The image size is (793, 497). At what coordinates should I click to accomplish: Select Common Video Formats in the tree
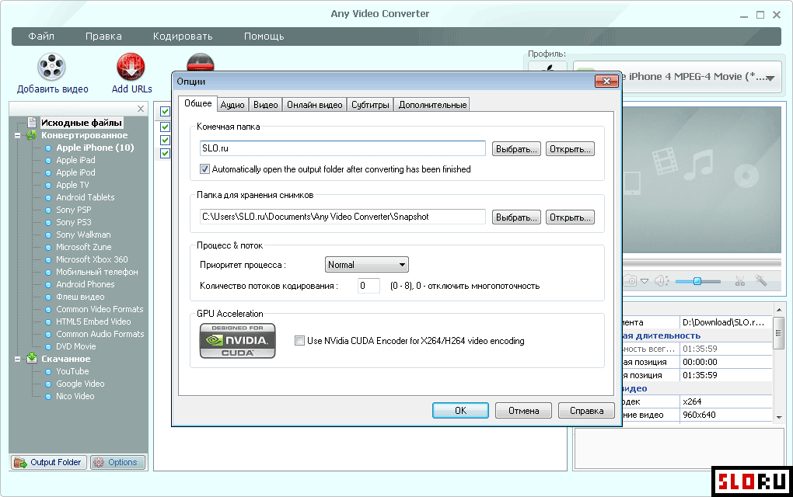click(x=100, y=309)
